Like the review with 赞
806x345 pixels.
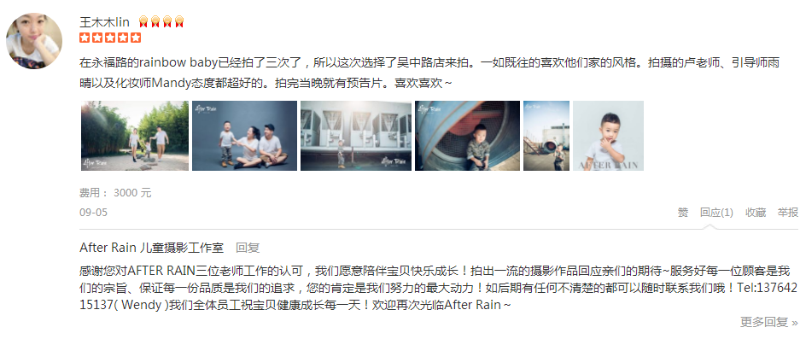[683, 213]
